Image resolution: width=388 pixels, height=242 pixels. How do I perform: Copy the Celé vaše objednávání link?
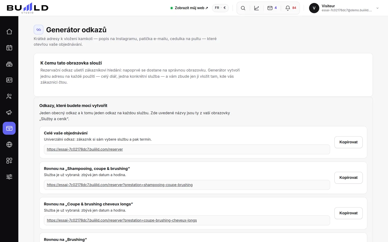pos(348,142)
